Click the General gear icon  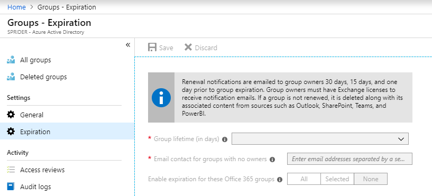coord(11,115)
